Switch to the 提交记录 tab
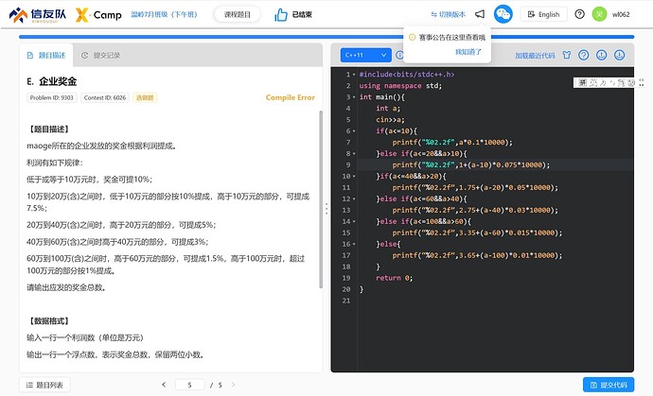The height and width of the screenshot is (396, 653). click(x=100, y=55)
